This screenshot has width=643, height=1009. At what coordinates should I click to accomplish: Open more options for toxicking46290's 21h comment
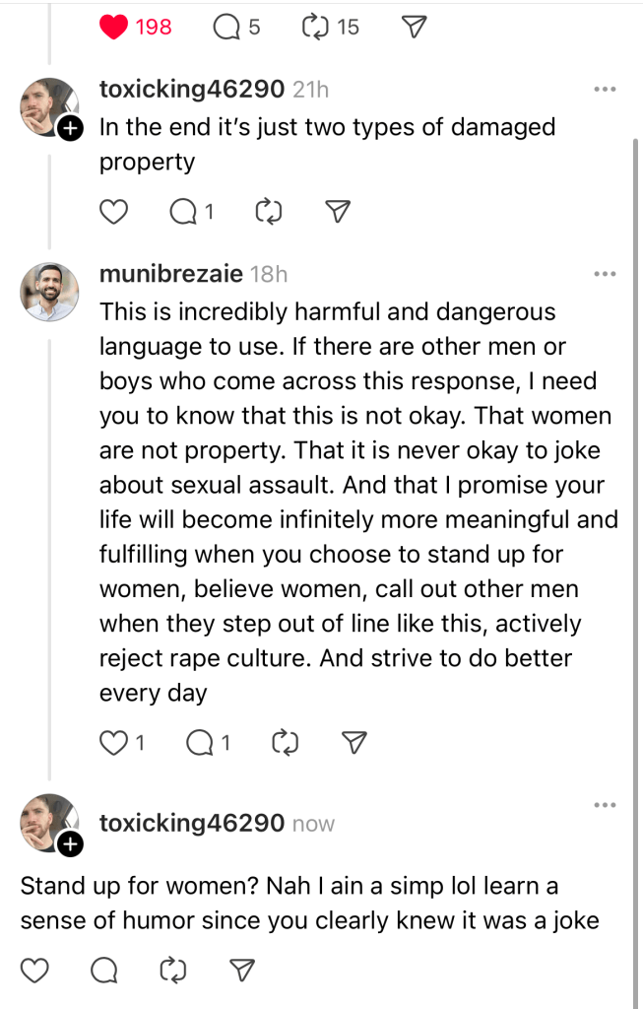604,90
